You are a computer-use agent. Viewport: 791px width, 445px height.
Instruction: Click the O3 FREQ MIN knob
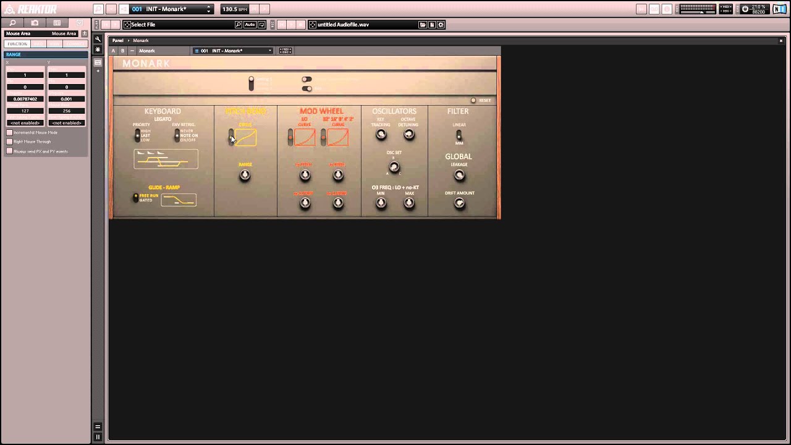[x=381, y=203]
